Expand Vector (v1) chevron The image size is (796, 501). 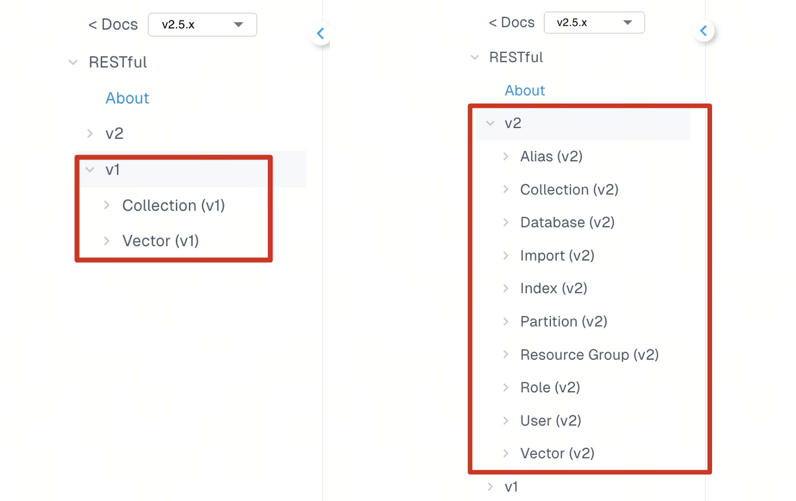(x=107, y=241)
